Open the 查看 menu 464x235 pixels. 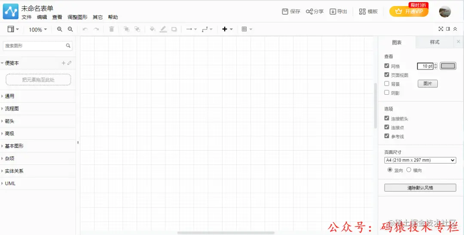coord(57,17)
